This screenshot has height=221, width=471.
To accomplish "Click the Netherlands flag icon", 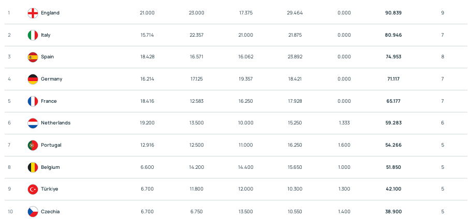I will 33,123.
